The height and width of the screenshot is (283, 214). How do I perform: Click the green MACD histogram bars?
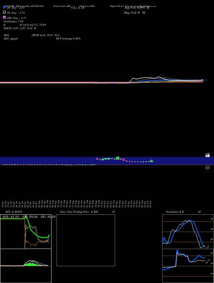click(x=32, y=265)
